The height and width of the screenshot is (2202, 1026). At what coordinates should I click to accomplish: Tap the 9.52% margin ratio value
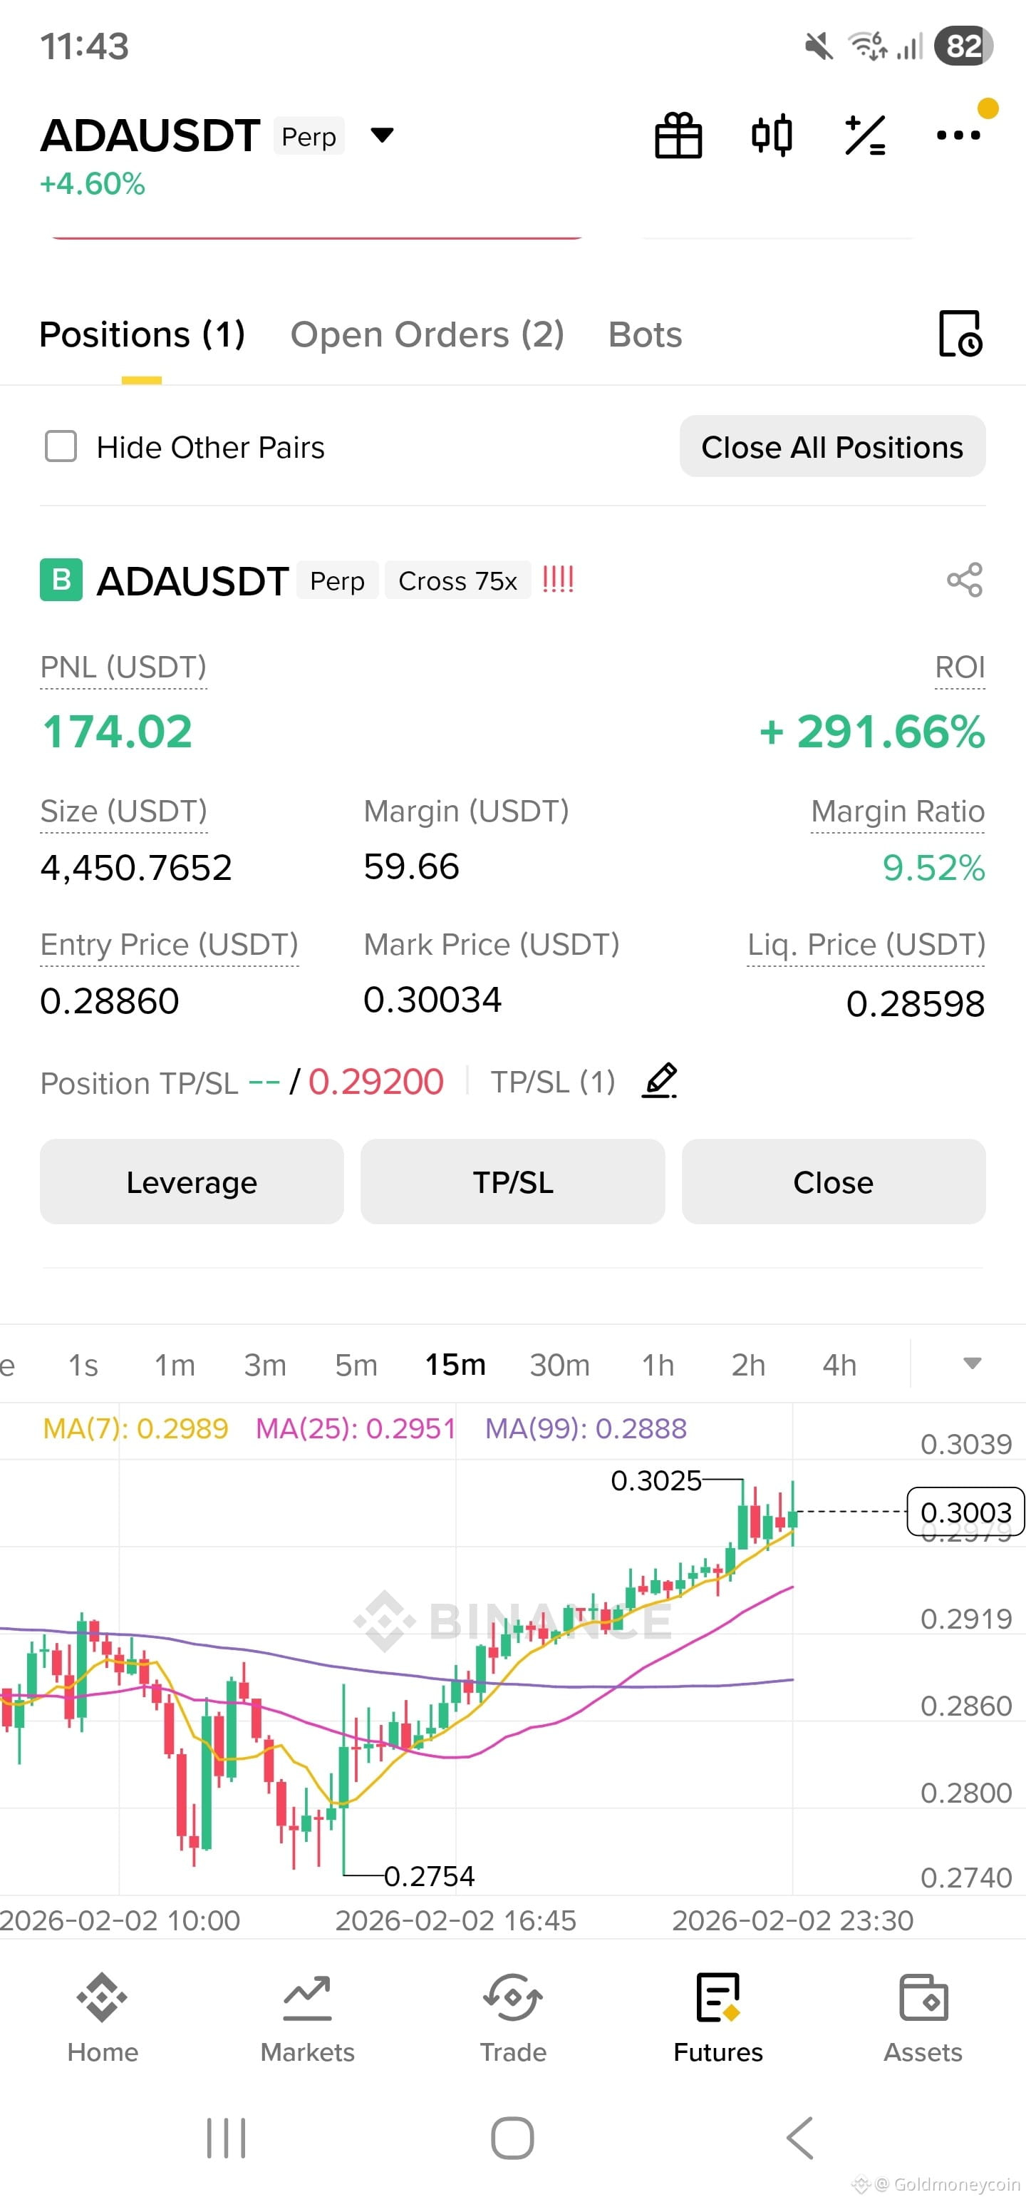(934, 868)
